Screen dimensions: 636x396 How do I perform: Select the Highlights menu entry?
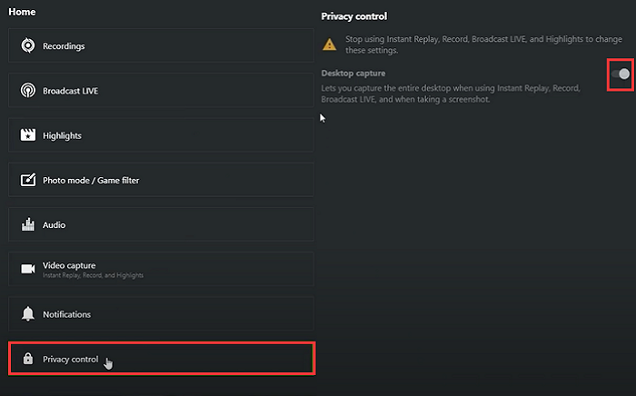click(x=161, y=135)
